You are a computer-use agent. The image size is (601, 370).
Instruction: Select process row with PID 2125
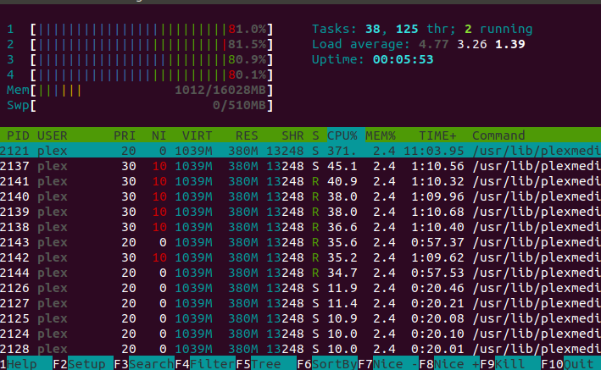pos(300,318)
